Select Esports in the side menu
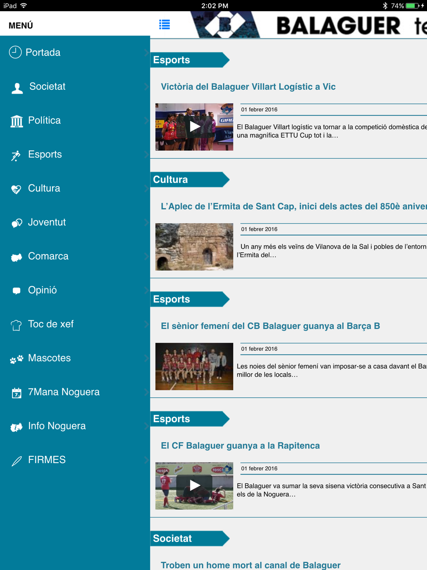The image size is (427, 570). click(x=75, y=154)
